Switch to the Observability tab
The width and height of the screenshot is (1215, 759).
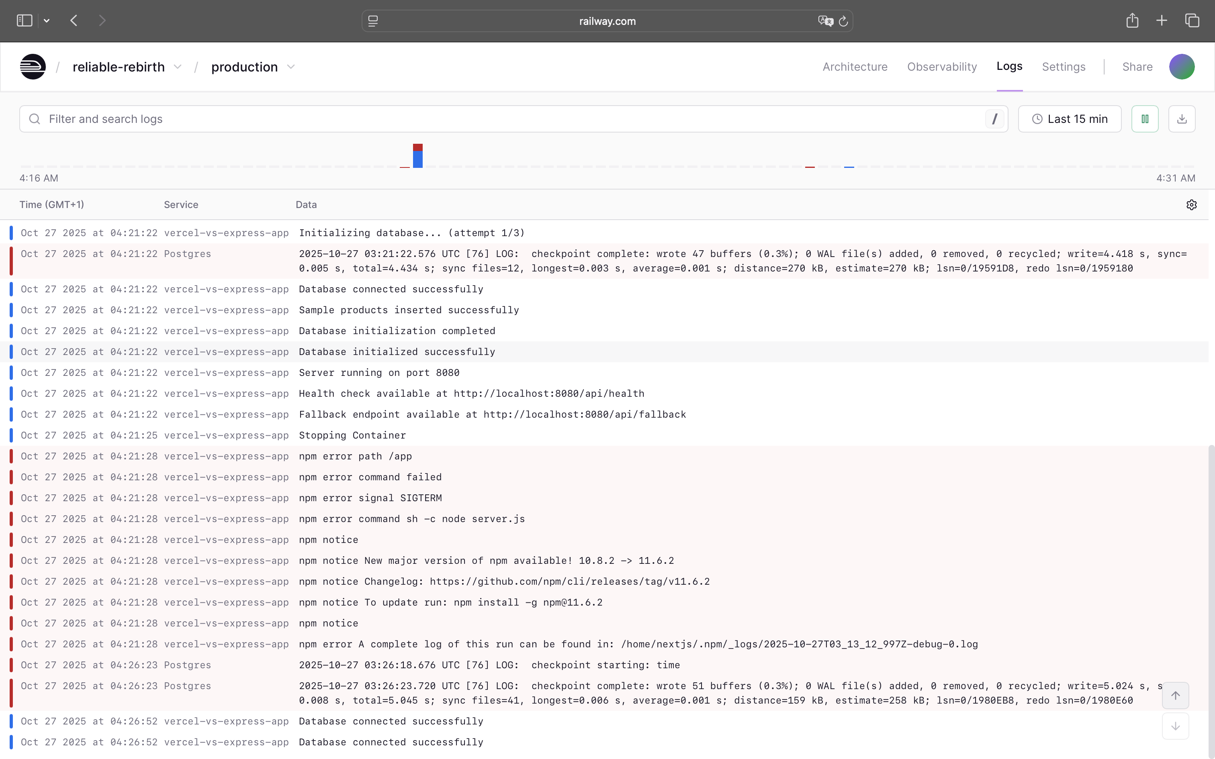coord(941,67)
